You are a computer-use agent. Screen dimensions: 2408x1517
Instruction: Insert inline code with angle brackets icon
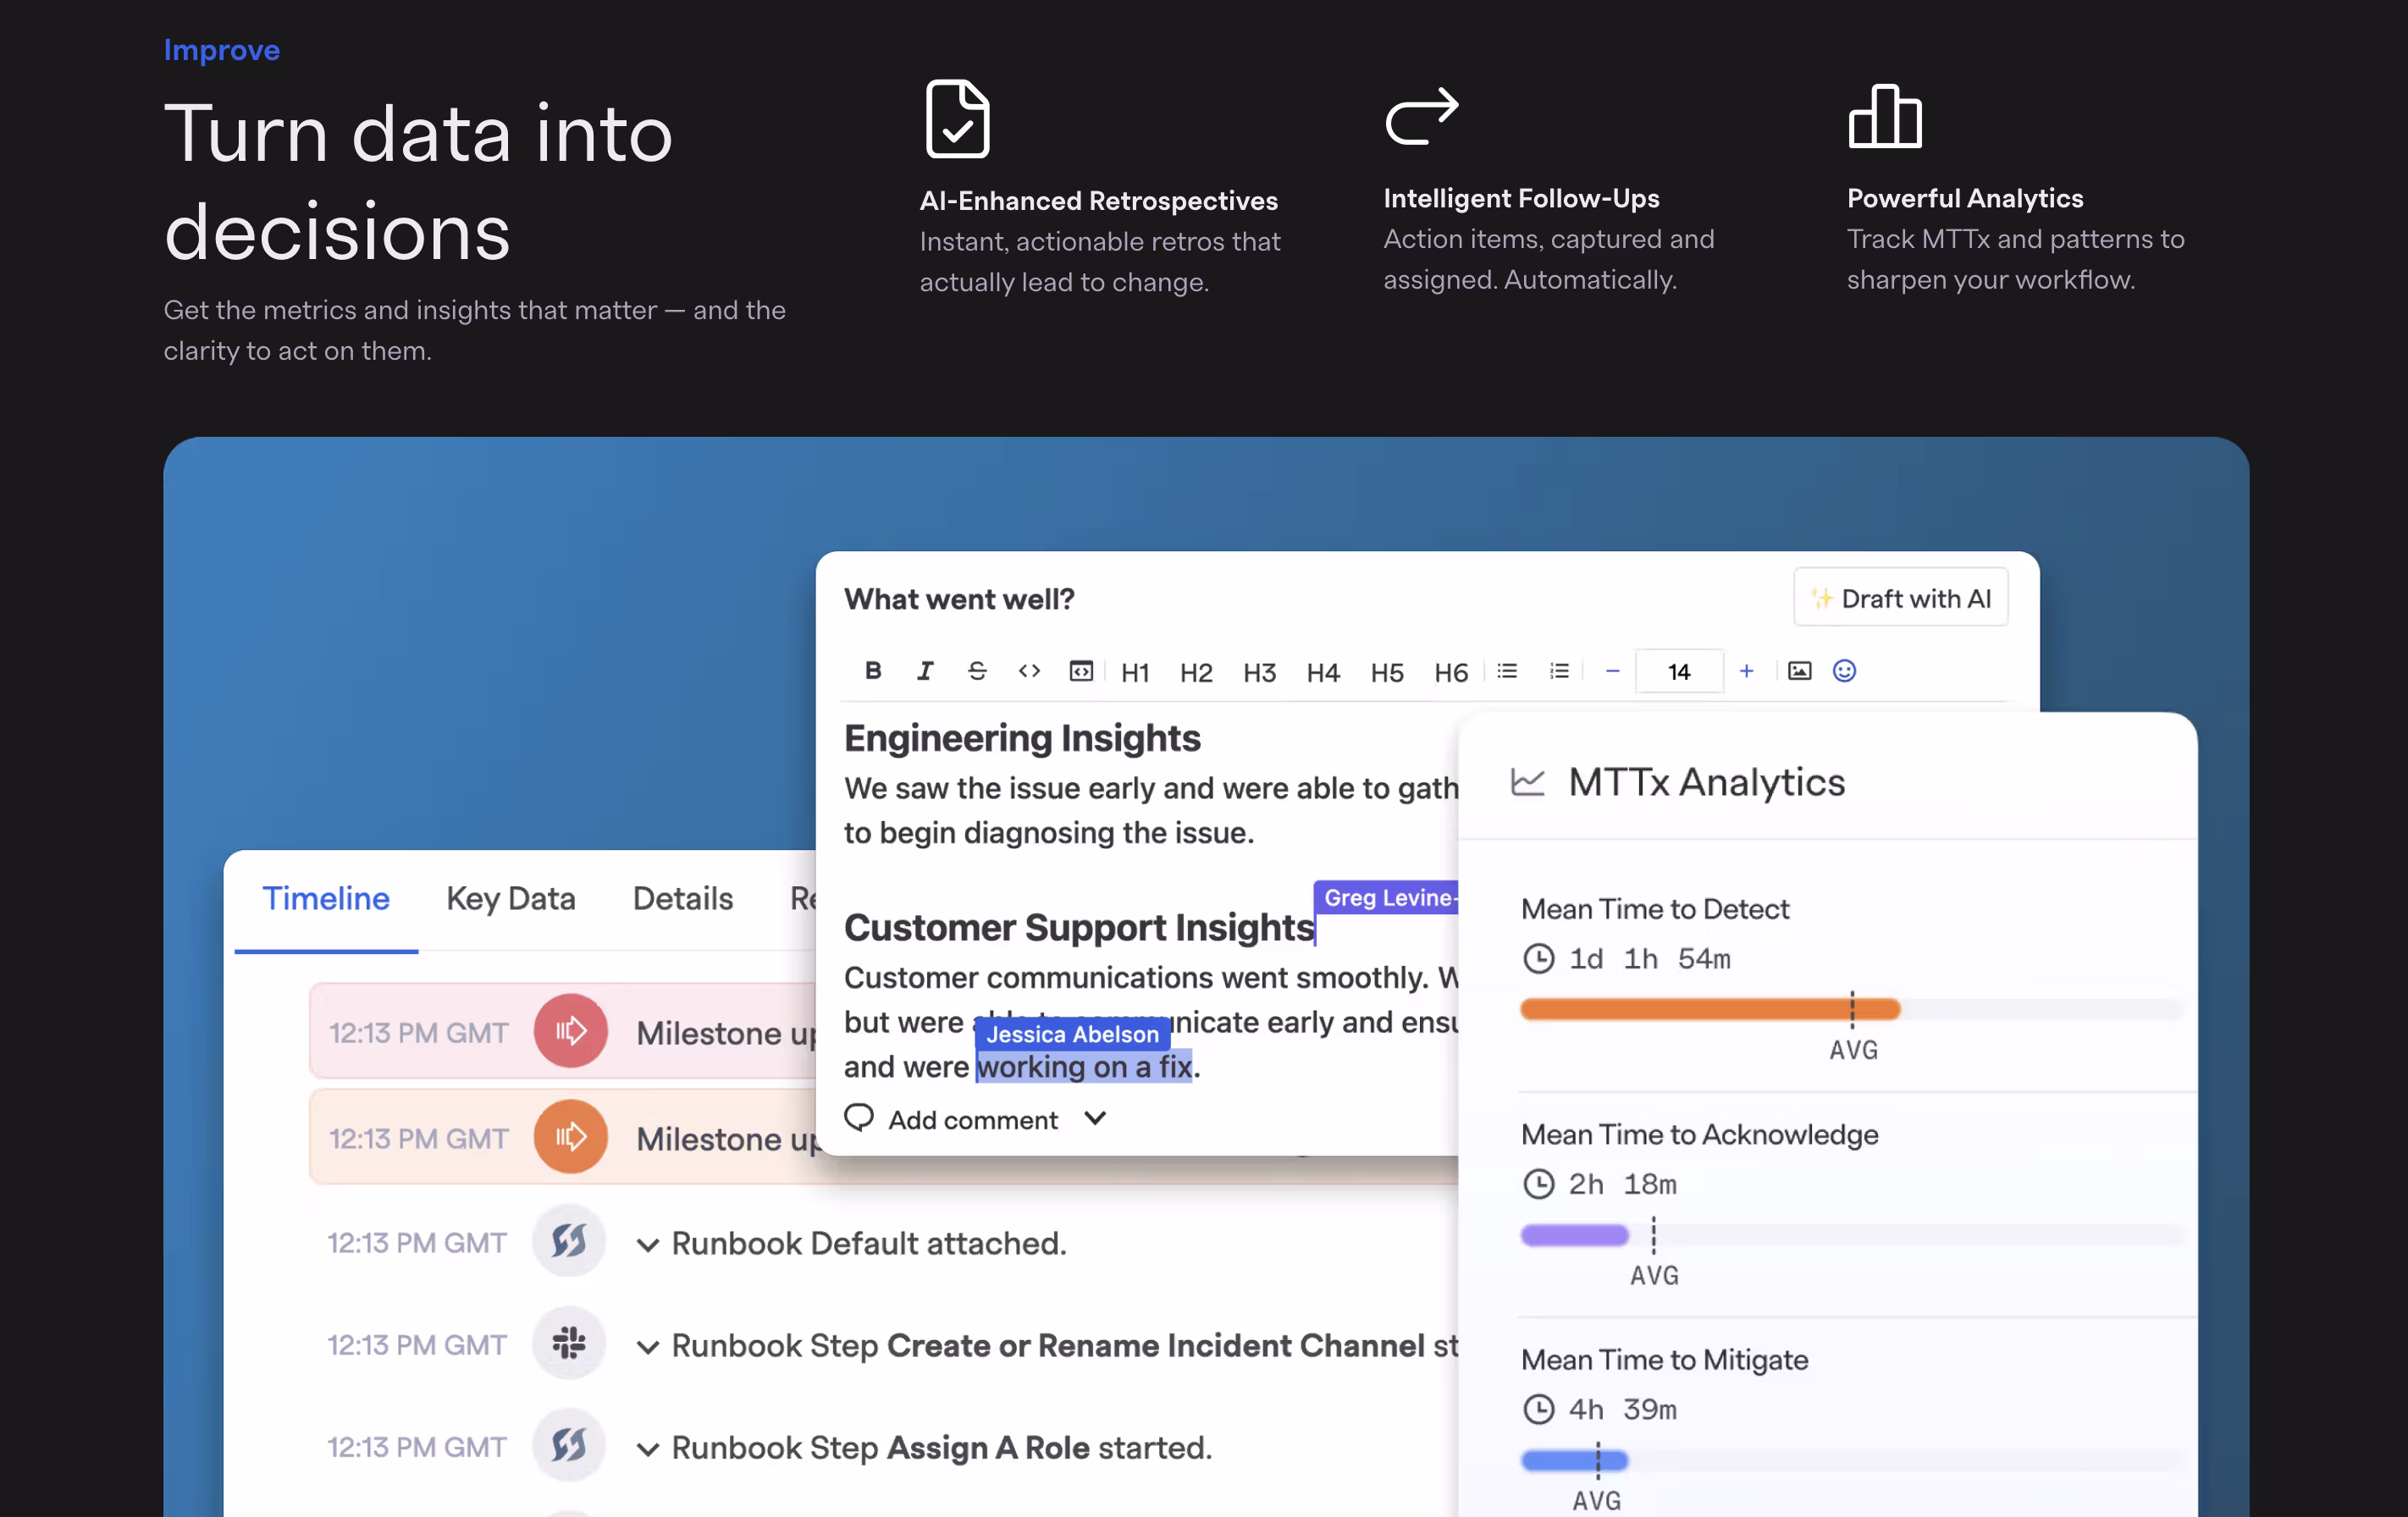1029,671
